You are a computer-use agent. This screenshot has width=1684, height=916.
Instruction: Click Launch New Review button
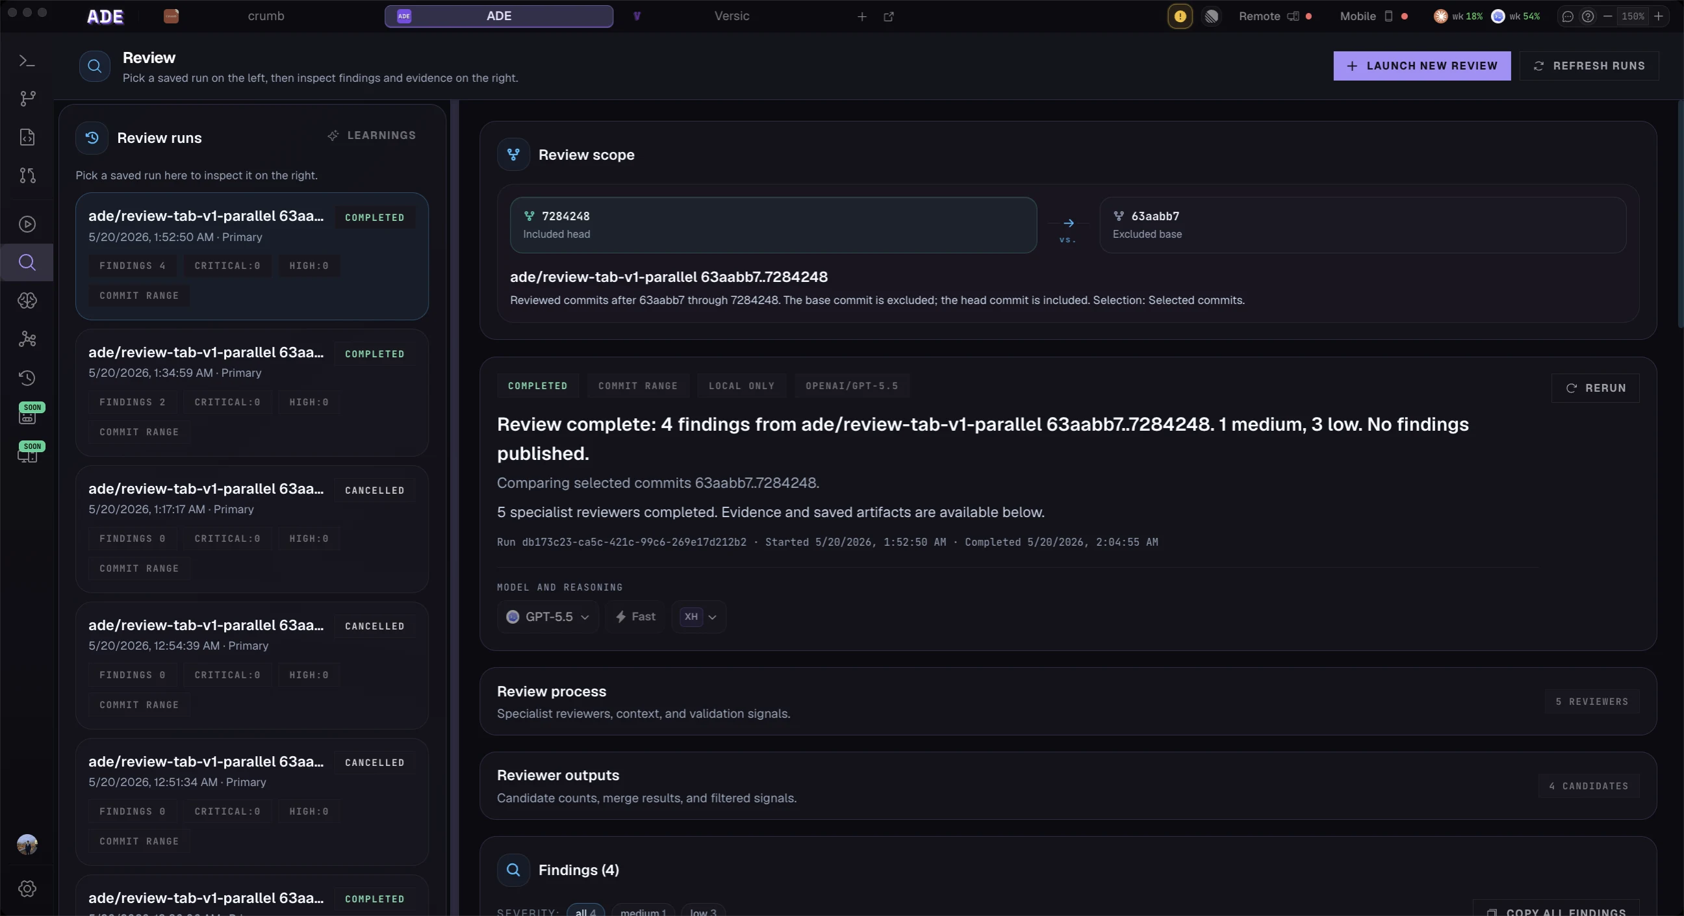coord(1422,66)
